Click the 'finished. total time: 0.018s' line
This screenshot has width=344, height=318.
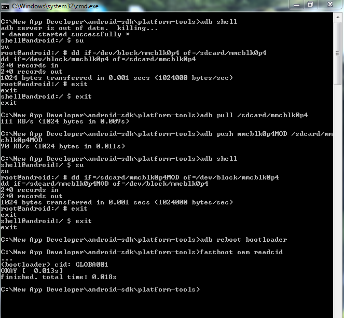click(x=59, y=277)
